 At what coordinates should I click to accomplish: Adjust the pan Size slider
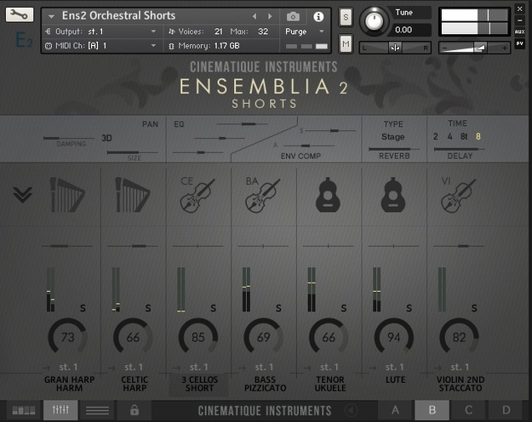point(132,152)
